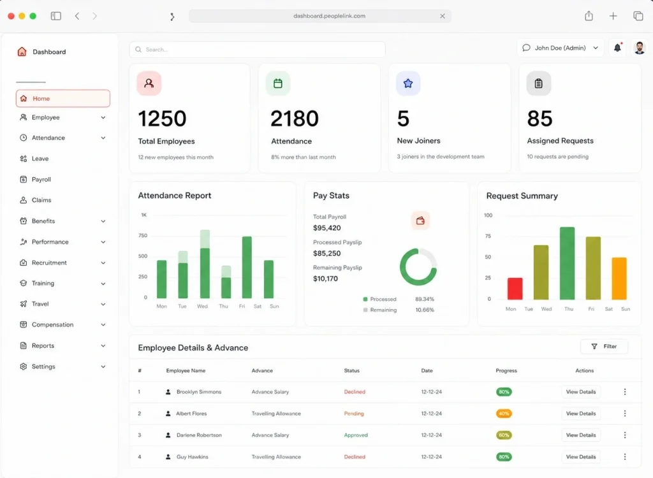
Task: Expand the Reports menu chevron
Action: click(103, 345)
